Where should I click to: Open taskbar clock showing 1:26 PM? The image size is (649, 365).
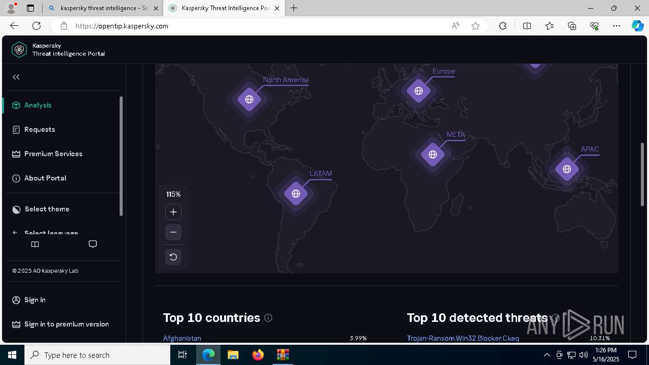click(x=605, y=355)
